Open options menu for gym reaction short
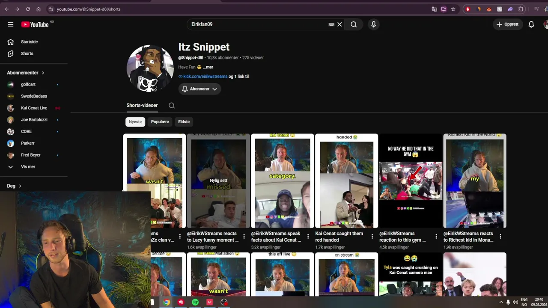 click(436, 236)
